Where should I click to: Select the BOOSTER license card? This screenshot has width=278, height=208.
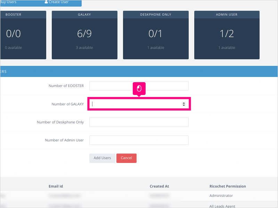click(x=23, y=35)
